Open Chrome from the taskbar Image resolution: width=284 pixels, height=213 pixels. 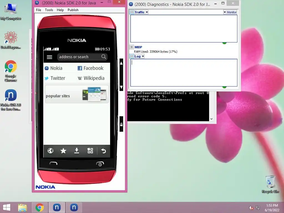click(40, 207)
